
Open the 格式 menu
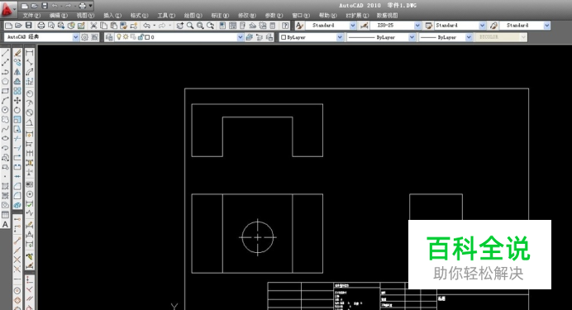point(140,16)
